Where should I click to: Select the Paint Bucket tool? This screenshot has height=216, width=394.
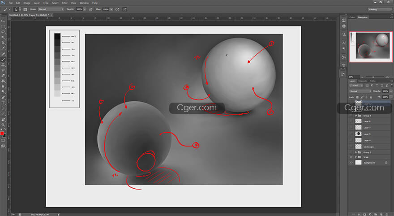[x=3, y=81]
